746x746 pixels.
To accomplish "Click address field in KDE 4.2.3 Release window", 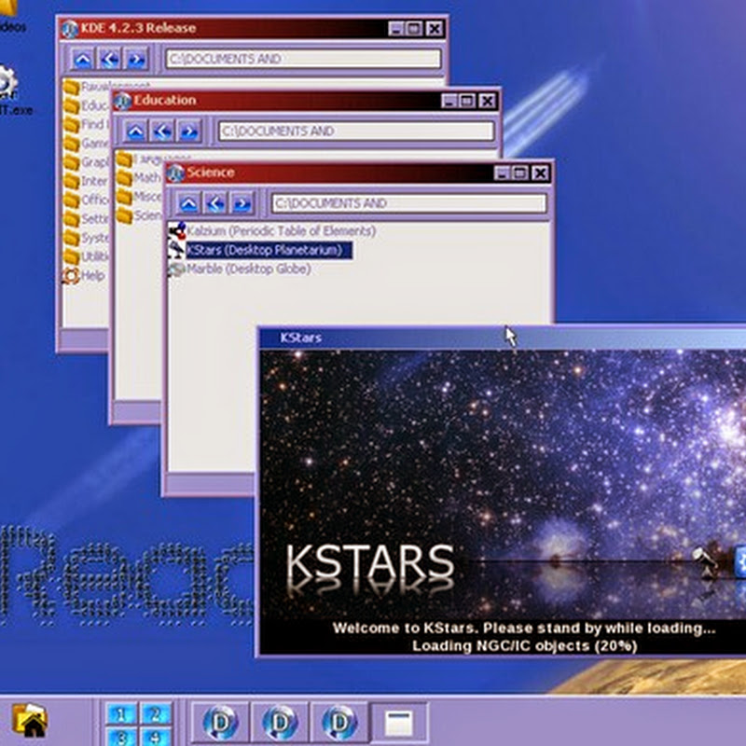I will tap(304, 59).
